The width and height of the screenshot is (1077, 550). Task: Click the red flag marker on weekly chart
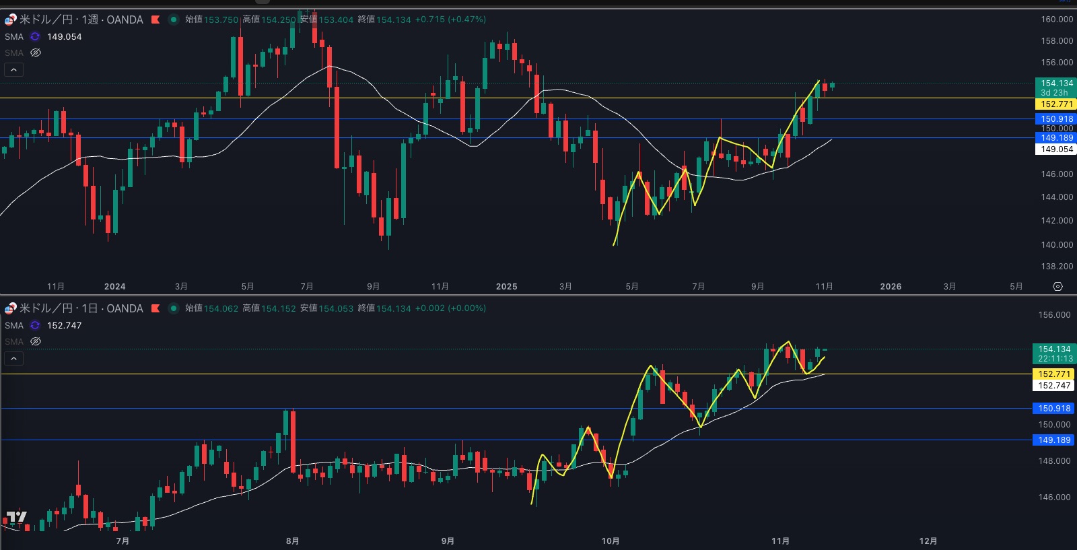155,20
